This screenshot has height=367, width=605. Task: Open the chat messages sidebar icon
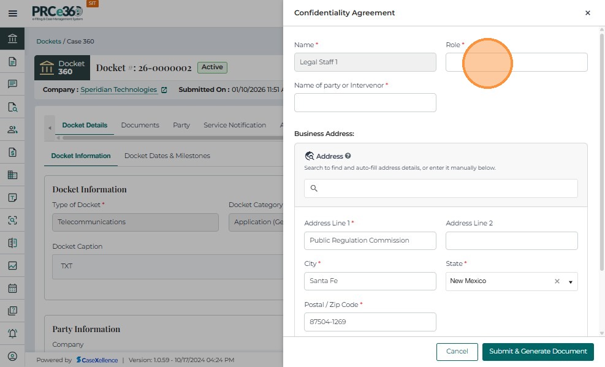[x=12, y=84]
